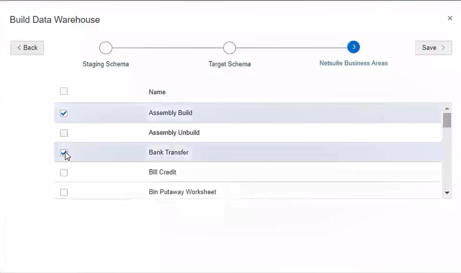Tick the Bin Putaway Worksheet checkbox
Viewport: 461px width, 273px height.
click(x=64, y=192)
